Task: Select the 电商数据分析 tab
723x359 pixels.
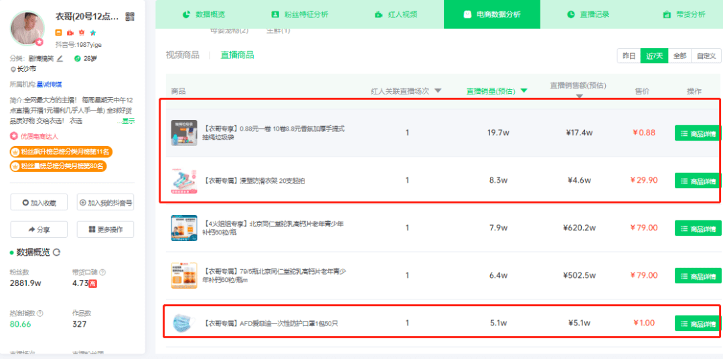Action: coord(492,14)
